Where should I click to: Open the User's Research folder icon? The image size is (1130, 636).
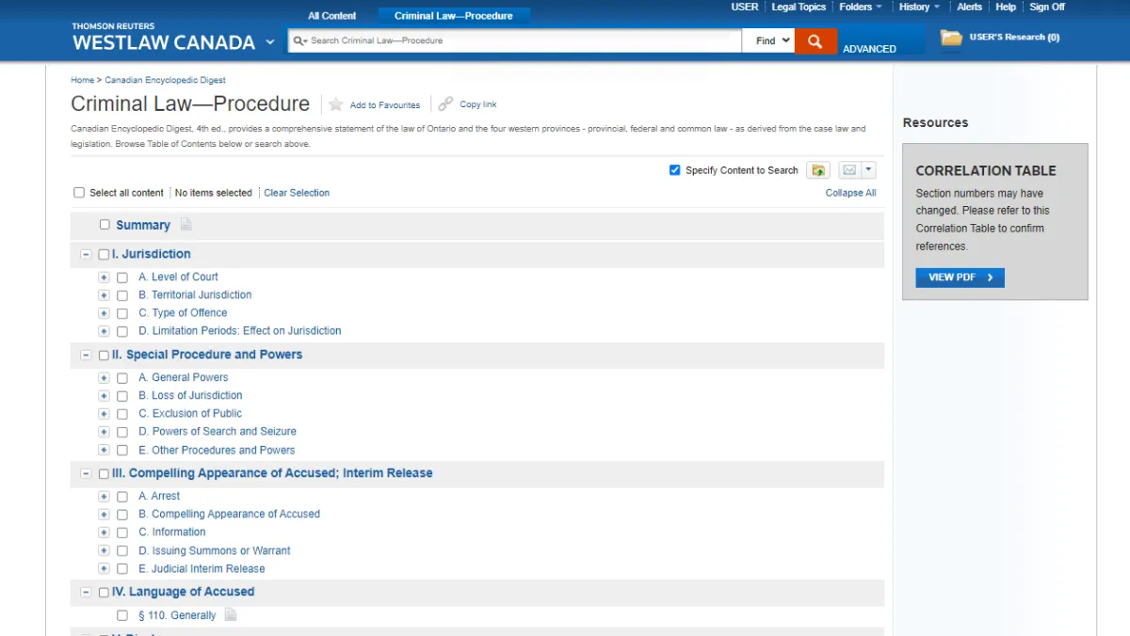point(951,38)
